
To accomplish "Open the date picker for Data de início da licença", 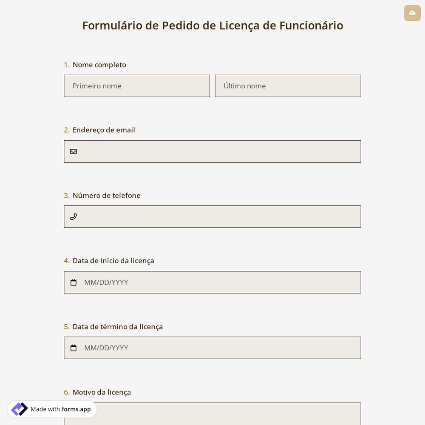I will (212, 282).
